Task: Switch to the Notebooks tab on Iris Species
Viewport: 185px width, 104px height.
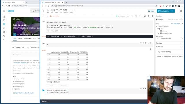Action: click(27, 38)
